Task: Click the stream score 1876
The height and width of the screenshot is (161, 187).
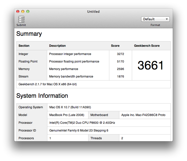Action: [121, 76]
